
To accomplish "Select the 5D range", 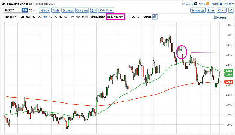I will (x=22, y=17).
